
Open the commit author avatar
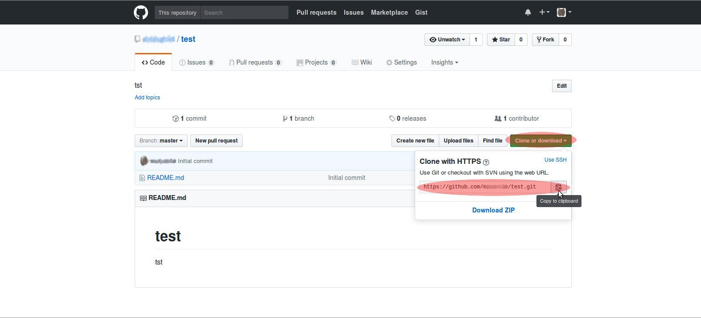coord(144,161)
